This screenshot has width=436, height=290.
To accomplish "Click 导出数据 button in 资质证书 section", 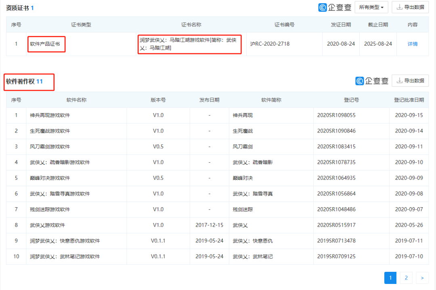I will 410,7.
